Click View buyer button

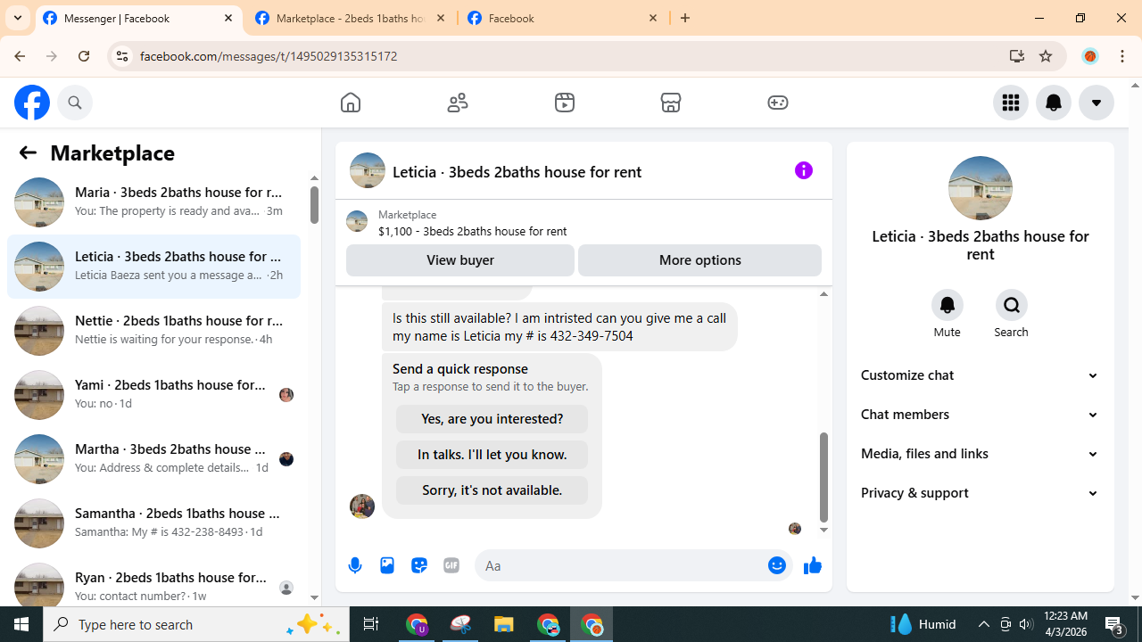pos(460,260)
